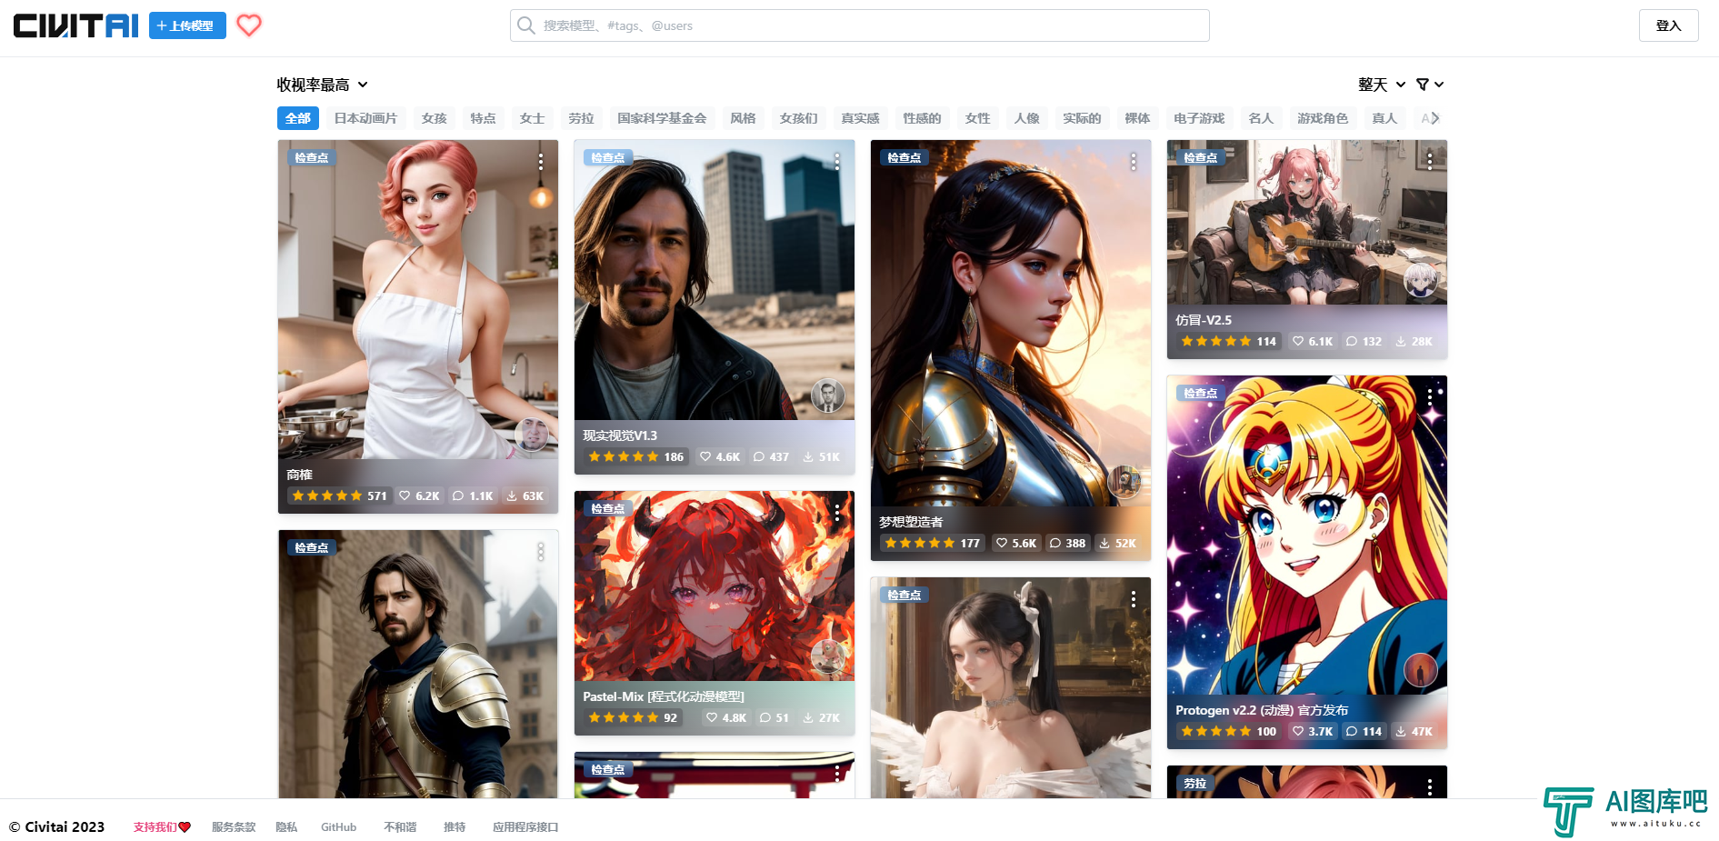Click the 上传模型 upload button
1719x841 pixels.
[x=187, y=25]
